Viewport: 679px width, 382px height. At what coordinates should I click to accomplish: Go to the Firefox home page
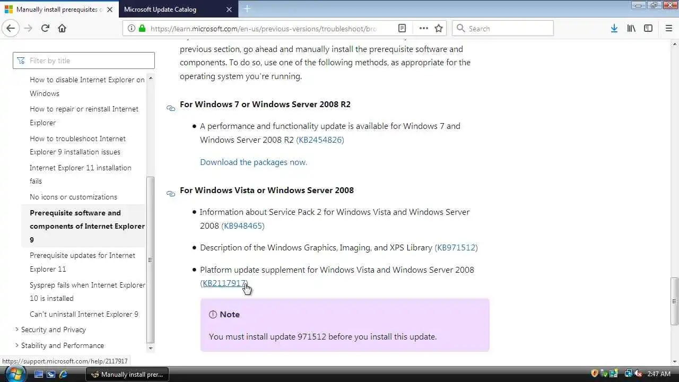coord(62,28)
